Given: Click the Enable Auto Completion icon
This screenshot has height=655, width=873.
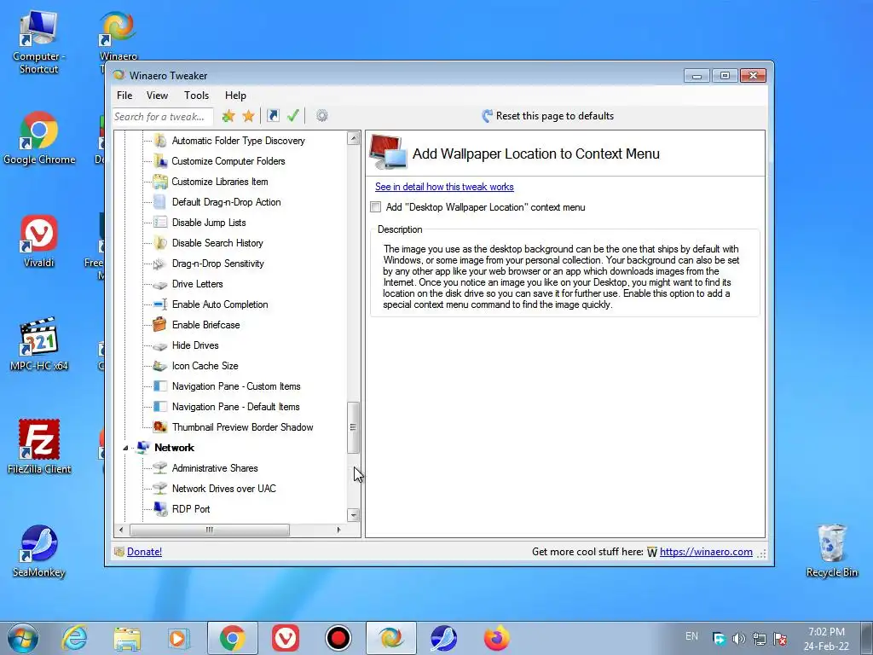Looking at the screenshot, I should 159,304.
